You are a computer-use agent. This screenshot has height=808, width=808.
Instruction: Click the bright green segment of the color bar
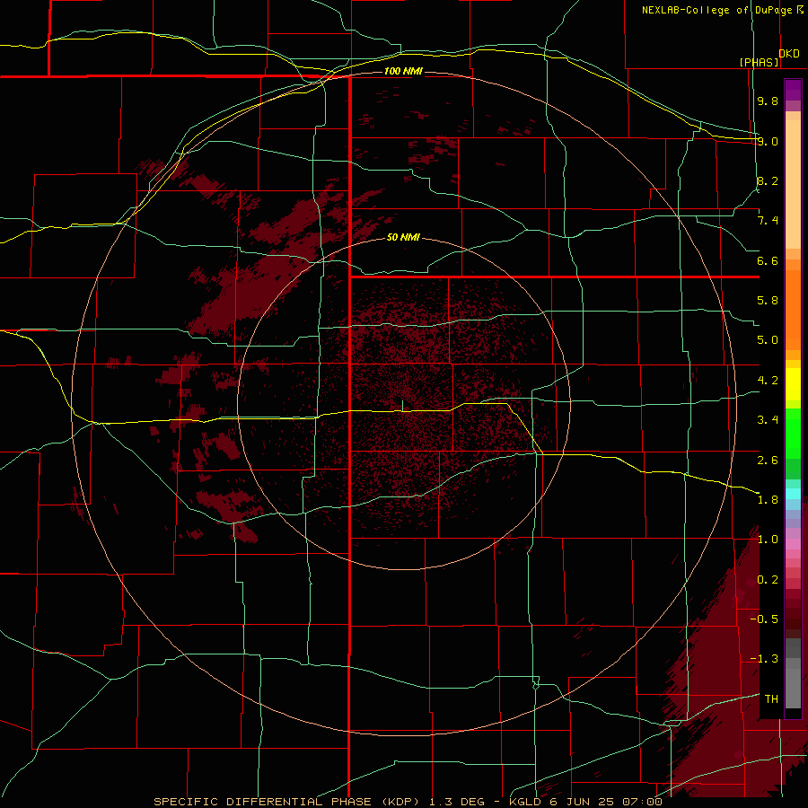(793, 433)
